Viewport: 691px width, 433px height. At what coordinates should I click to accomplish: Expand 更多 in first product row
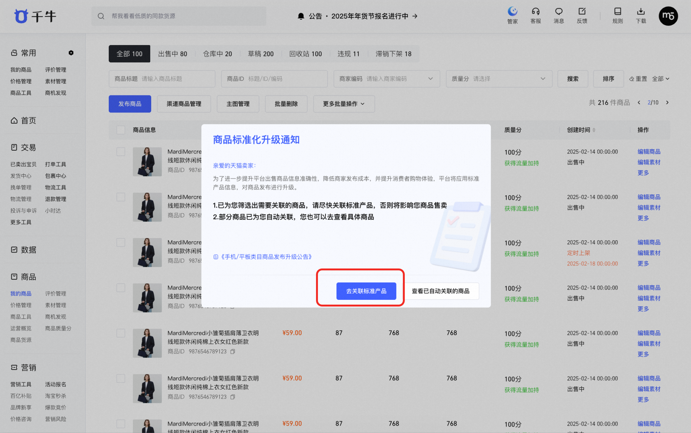click(643, 173)
